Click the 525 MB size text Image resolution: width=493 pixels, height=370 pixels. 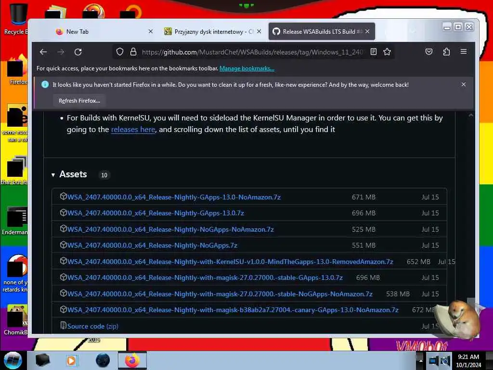pos(363,229)
